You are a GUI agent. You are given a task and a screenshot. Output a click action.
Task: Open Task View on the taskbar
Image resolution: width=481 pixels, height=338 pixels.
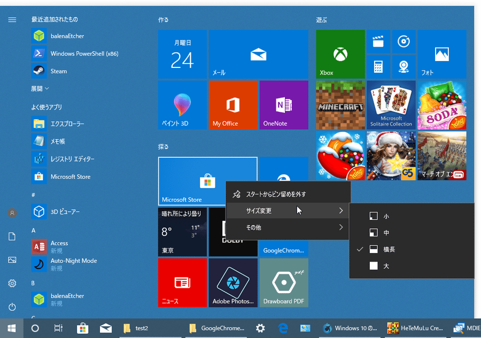coord(58,328)
